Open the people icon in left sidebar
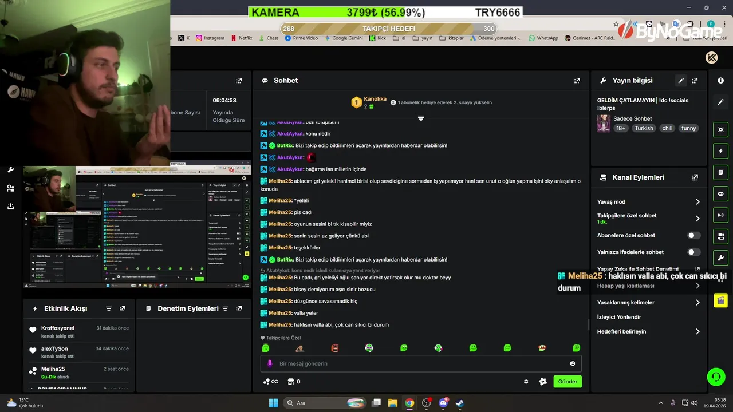The height and width of the screenshot is (412, 733). [x=10, y=188]
